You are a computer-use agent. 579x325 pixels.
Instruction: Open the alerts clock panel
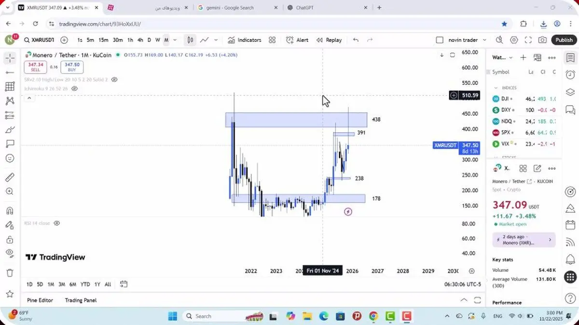[570, 75]
